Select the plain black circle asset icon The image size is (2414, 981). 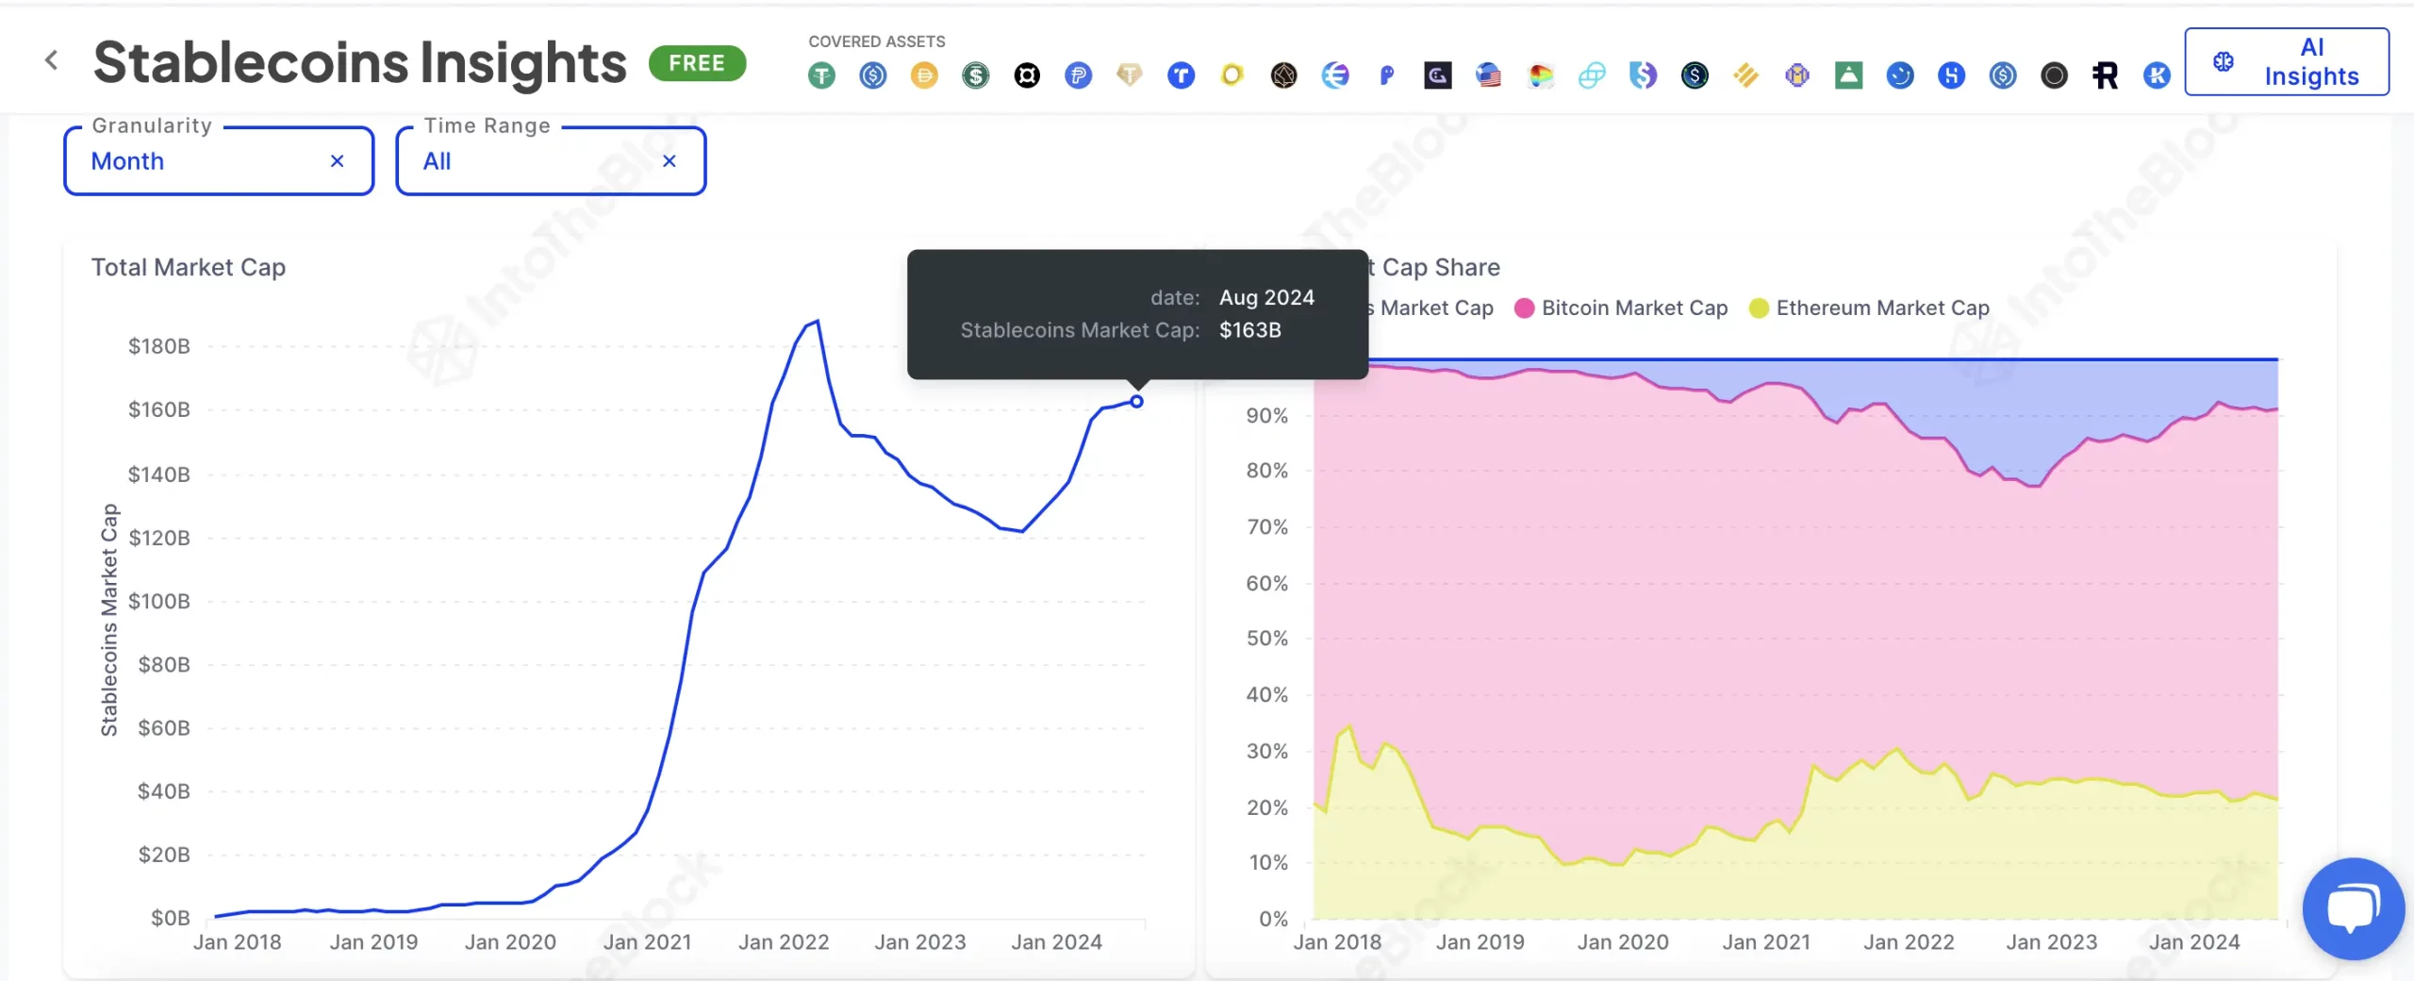tap(2054, 75)
